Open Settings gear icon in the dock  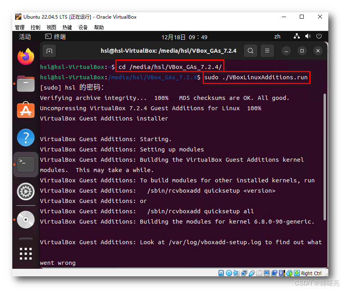tap(26, 191)
